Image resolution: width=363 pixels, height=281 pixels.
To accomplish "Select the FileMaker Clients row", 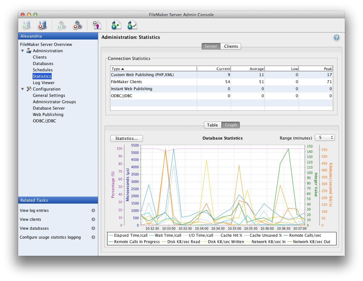I will [222, 82].
